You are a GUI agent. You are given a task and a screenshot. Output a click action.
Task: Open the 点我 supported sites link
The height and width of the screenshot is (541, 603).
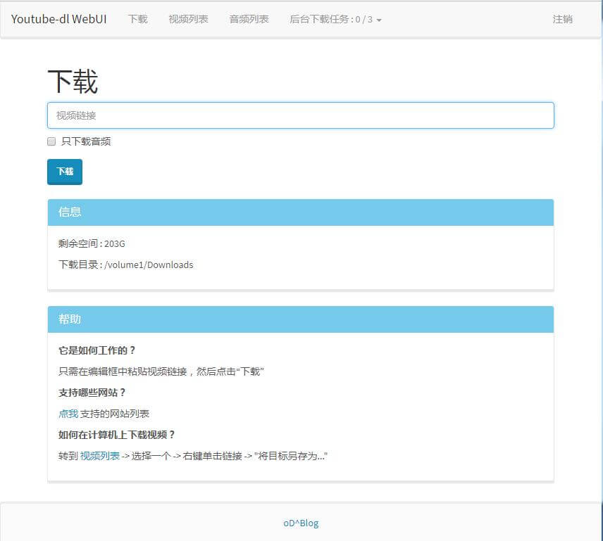68,414
